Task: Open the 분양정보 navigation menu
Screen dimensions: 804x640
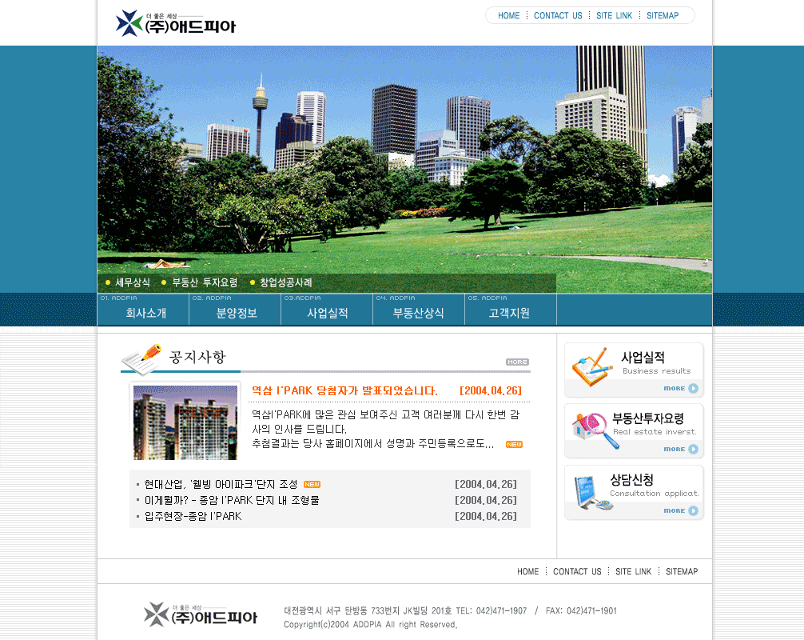Action: pos(237,313)
